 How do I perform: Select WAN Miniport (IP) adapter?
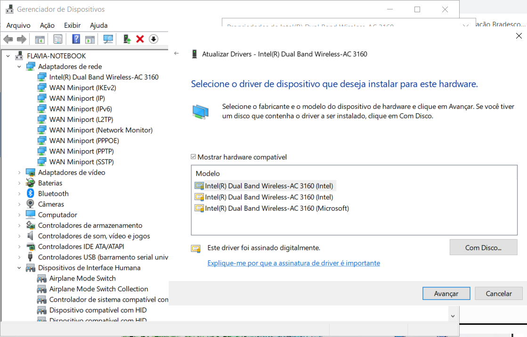(77, 98)
